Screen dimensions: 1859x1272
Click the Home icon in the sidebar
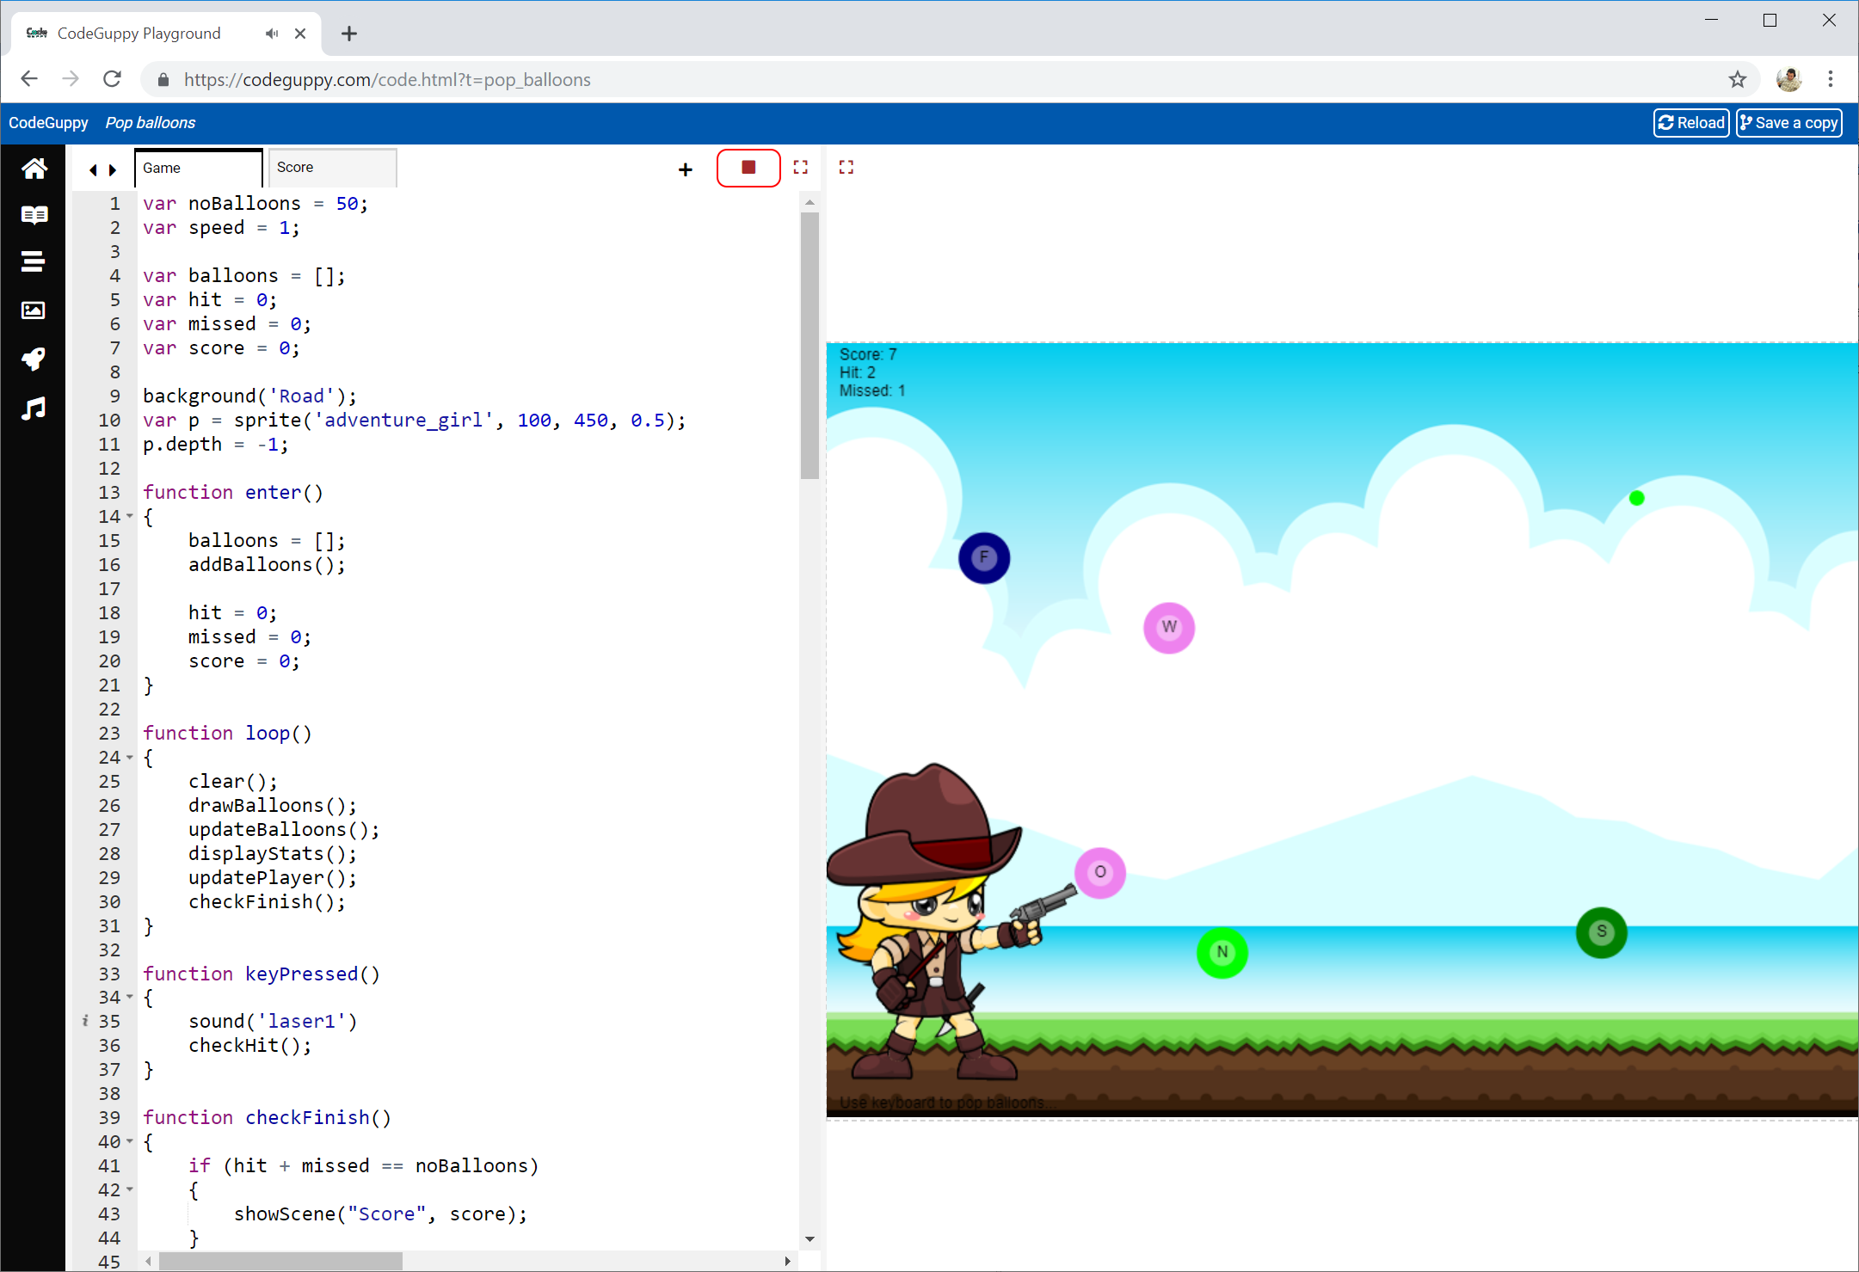(x=34, y=169)
